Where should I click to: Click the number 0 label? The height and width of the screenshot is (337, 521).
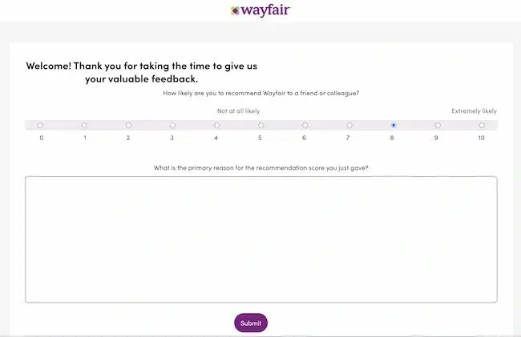(x=42, y=138)
